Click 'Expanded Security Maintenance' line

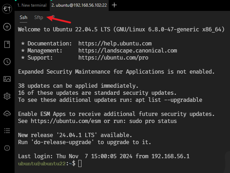pyautogui.click(x=116, y=72)
